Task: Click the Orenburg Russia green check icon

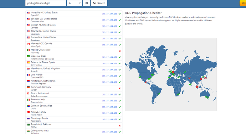Action: [120, 119]
